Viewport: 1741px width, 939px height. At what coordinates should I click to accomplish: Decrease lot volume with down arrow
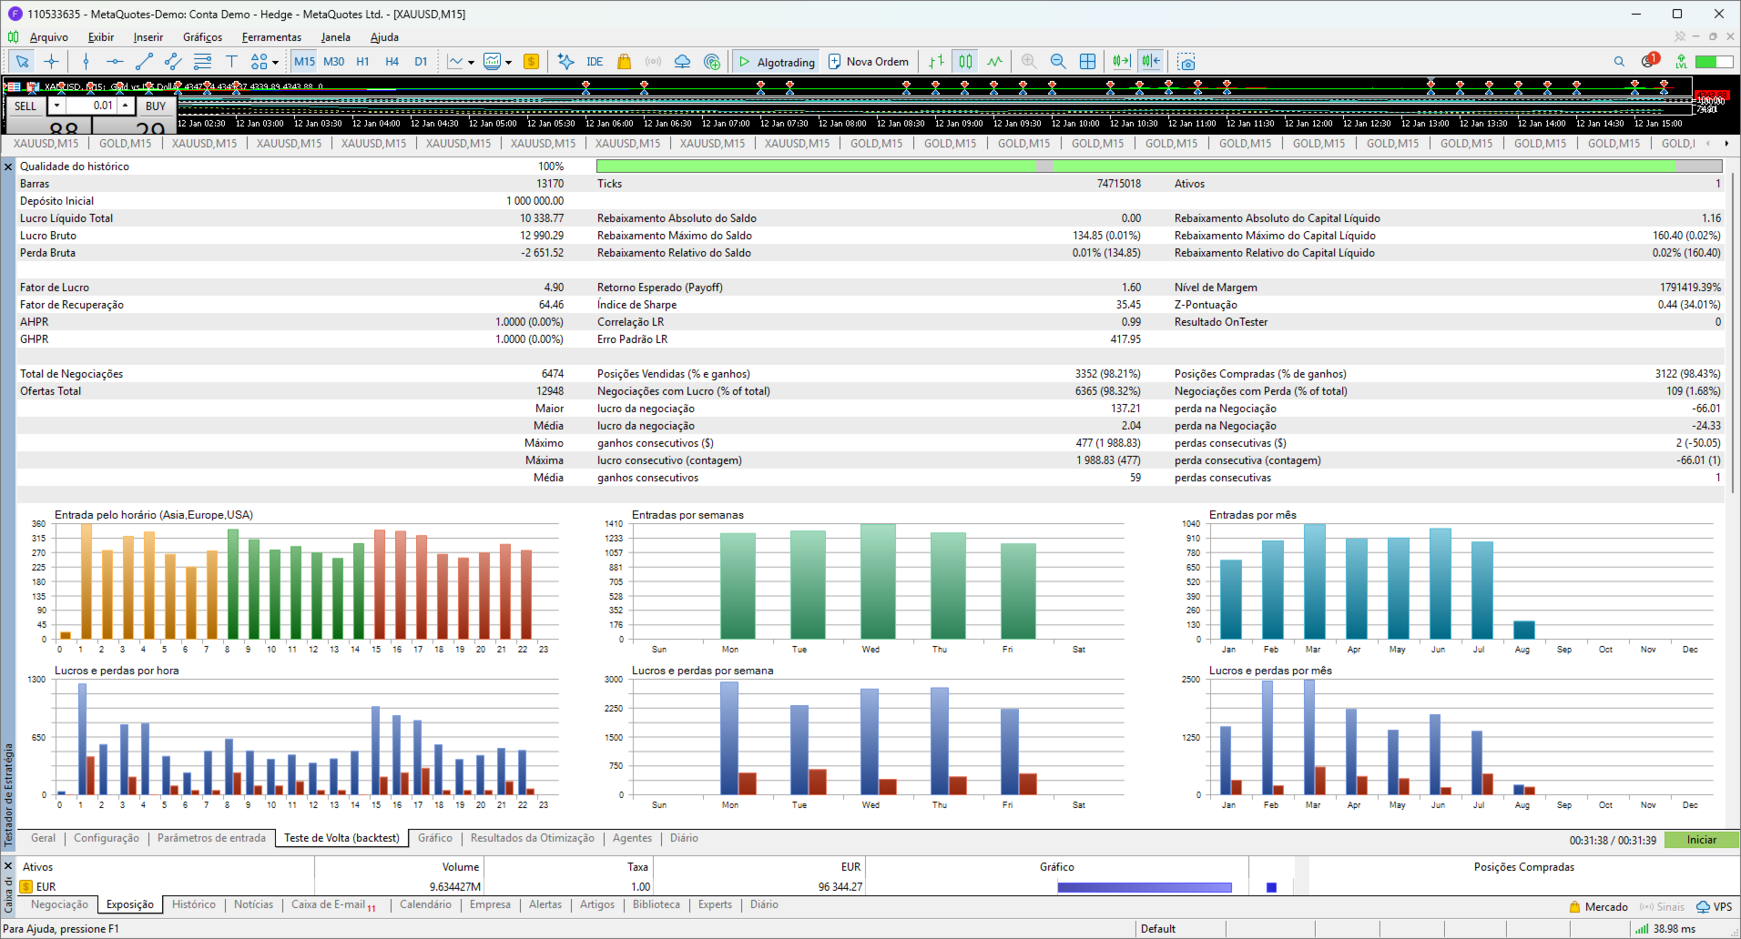tap(56, 106)
